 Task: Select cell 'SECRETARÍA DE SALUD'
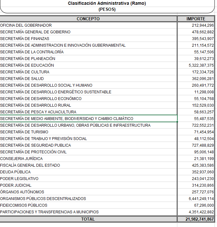tap(89, 79)
